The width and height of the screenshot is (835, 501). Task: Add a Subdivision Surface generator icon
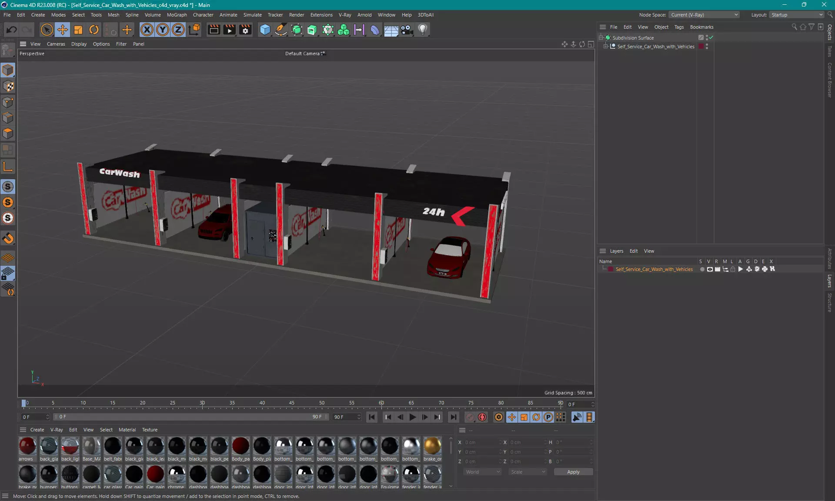[297, 30]
